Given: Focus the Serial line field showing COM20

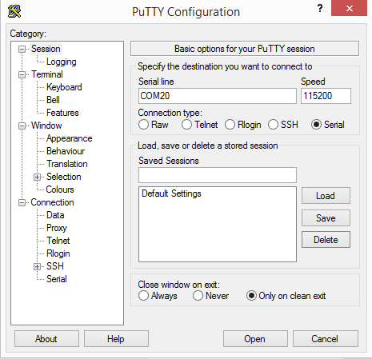Looking at the screenshot, I should tap(218, 96).
